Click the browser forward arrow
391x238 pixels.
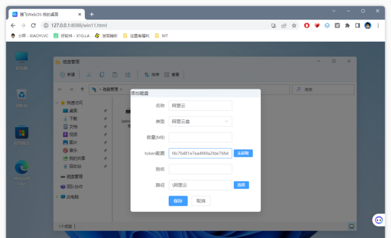[x=23, y=25]
